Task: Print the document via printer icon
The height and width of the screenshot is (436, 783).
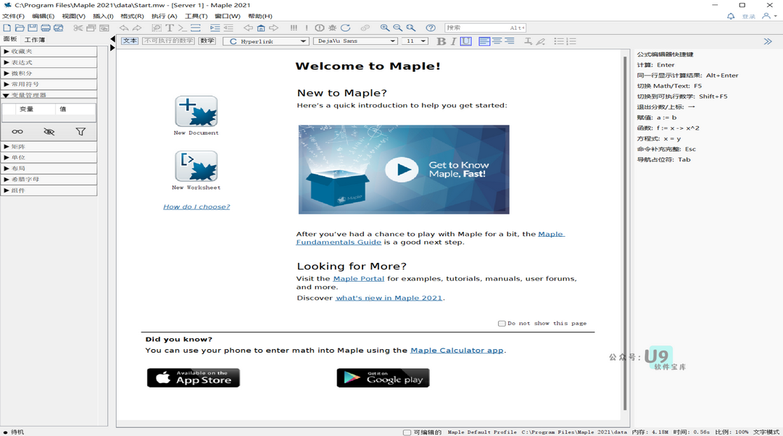Action: [46, 28]
